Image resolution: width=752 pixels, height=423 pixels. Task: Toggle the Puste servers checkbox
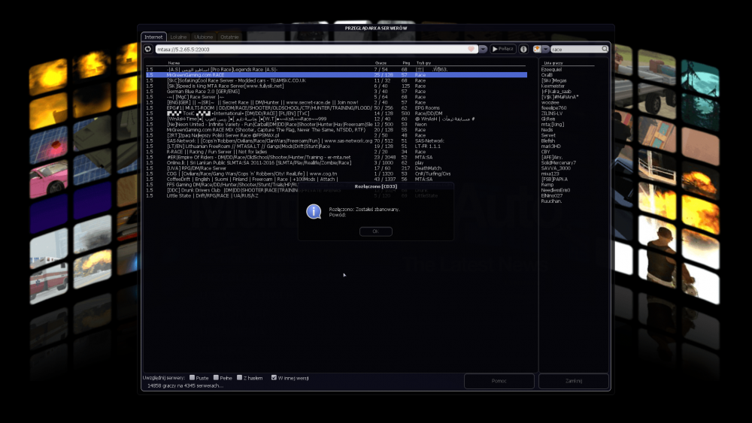point(193,377)
